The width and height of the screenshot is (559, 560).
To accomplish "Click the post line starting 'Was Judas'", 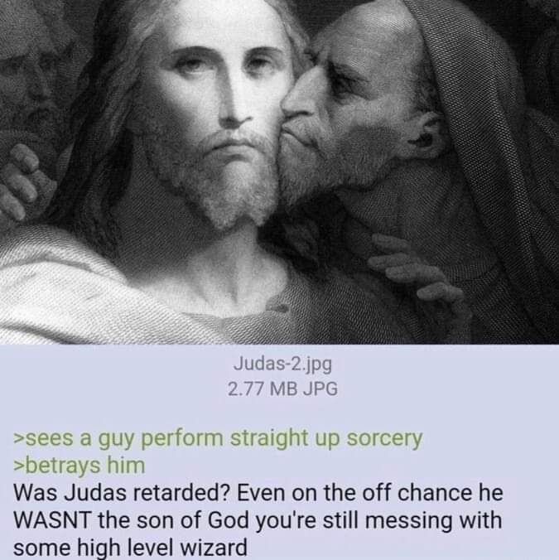I will 258,493.
